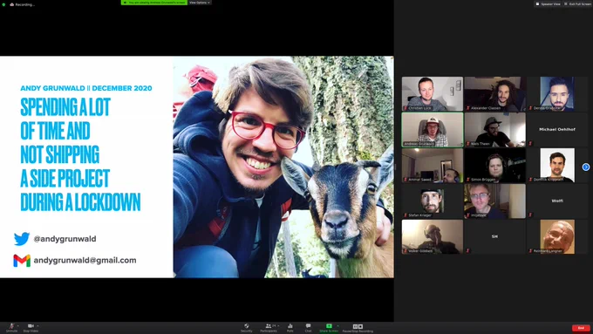Image resolution: width=593 pixels, height=334 pixels.
Task: Open audio options arrow next to Unmute
Action: (18, 325)
